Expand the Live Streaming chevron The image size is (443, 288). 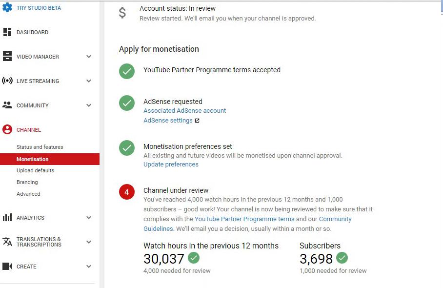pyautogui.click(x=89, y=81)
